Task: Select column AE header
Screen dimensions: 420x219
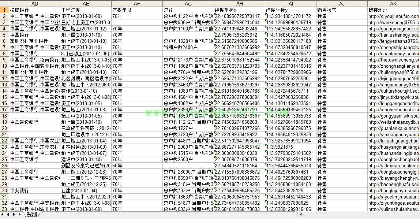Action: point(86,4)
